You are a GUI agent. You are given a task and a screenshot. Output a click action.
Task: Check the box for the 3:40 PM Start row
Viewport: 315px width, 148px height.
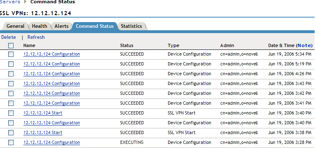[11, 113]
